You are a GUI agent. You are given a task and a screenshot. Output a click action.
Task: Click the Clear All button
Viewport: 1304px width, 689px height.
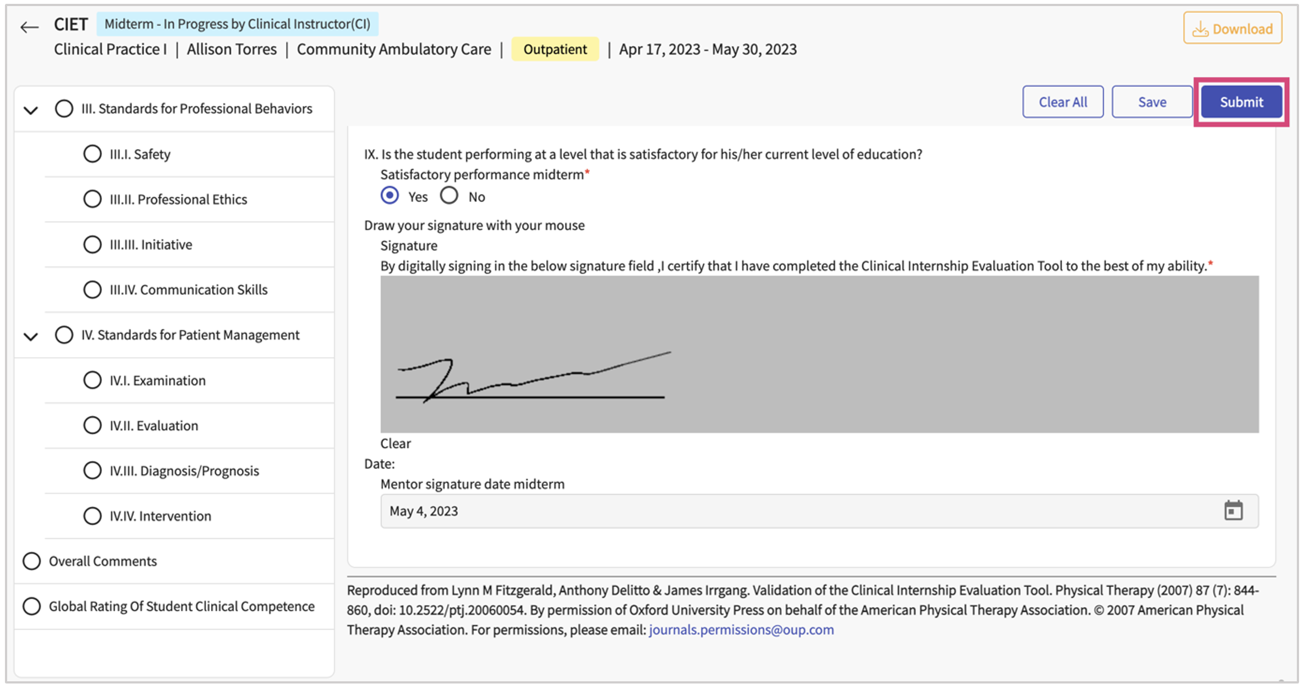pyautogui.click(x=1062, y=102)
